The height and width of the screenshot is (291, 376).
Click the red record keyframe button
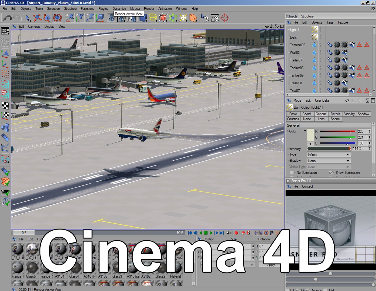coord(236,233)
